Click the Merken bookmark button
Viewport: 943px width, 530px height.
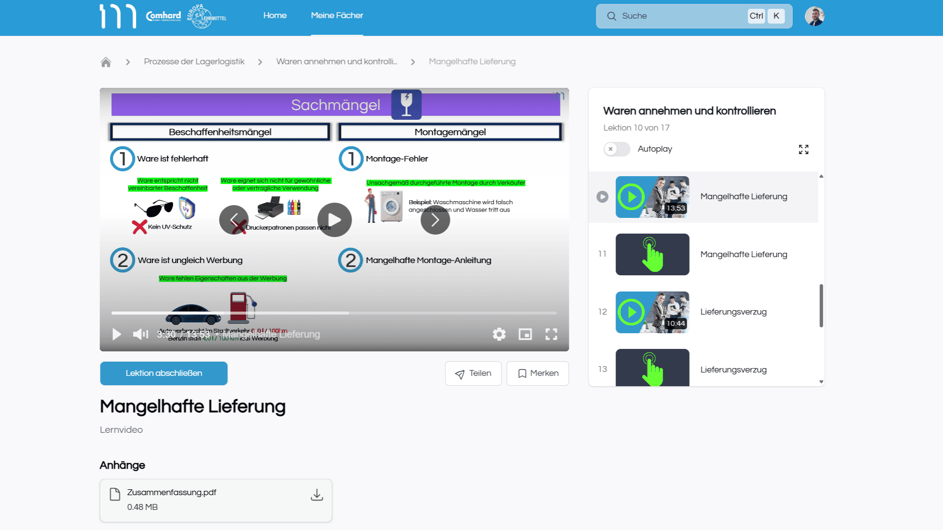tap(538, 373)
